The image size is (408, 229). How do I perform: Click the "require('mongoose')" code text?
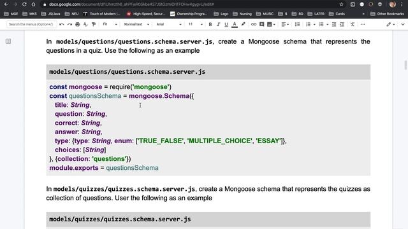pos(140,87)
